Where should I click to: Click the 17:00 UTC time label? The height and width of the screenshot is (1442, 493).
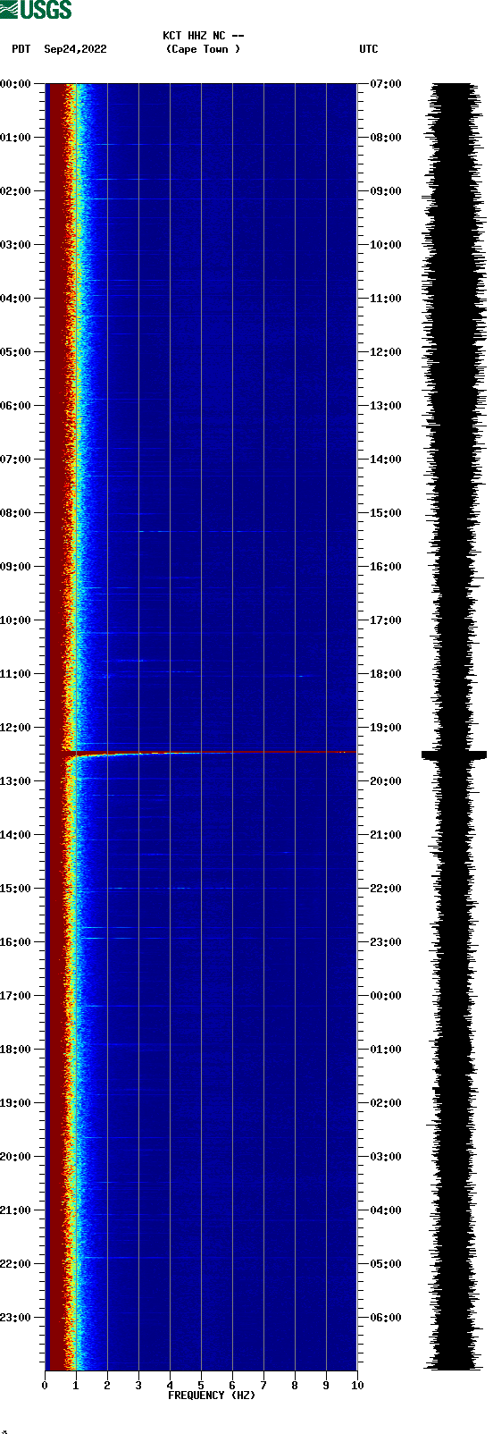pos(386,620)
